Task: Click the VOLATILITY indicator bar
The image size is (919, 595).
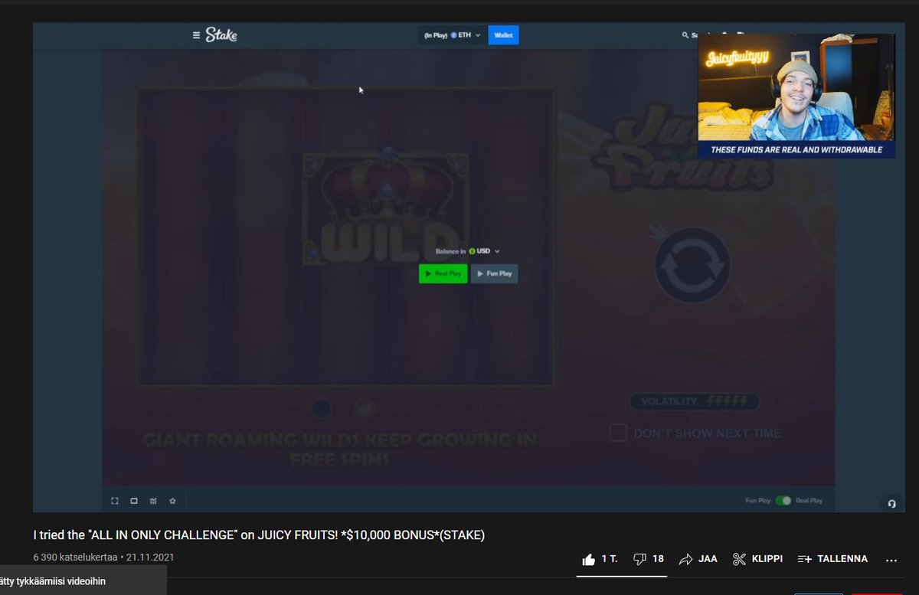Action: coord(695,401)
